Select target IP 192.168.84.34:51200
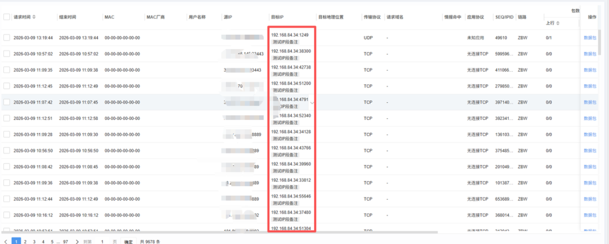This screenshot has height=244, width=609. pyautogui.click(x=291, y=83)
